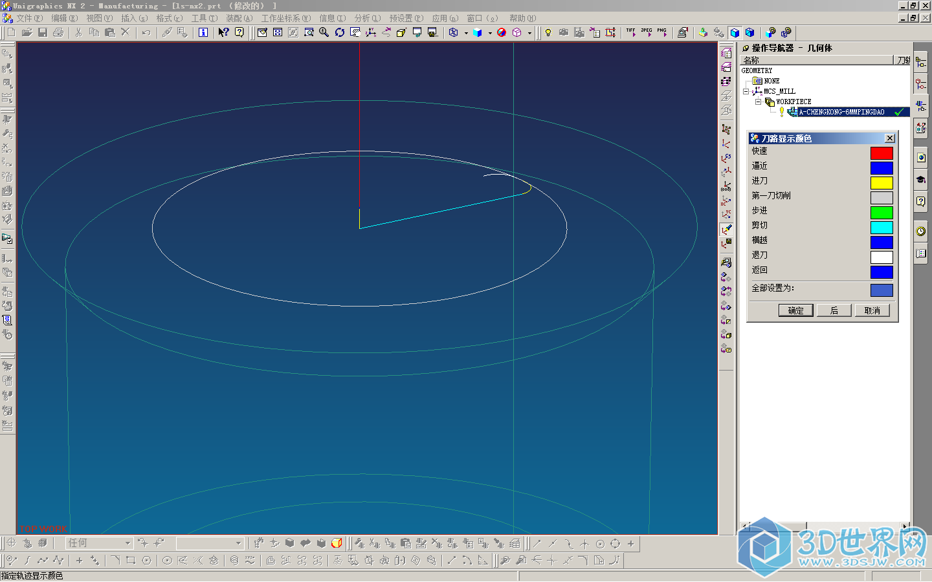Open the Operation Navigator side tab
Screen dimensions: 932x582
coord(921,105)
